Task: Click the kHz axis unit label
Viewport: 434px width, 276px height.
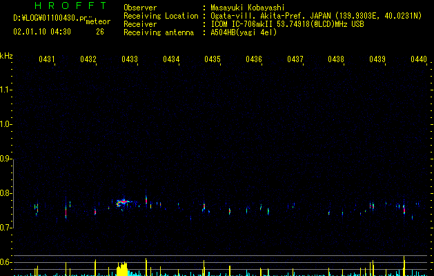Action: coord(6,56)
